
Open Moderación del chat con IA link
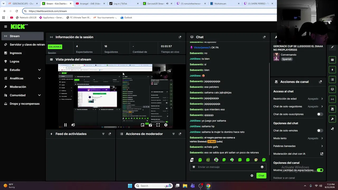point(298,154)
